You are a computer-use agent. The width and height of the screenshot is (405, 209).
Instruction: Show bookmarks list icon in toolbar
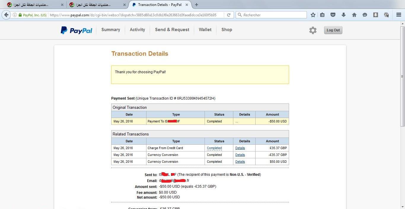pos(322,15)
